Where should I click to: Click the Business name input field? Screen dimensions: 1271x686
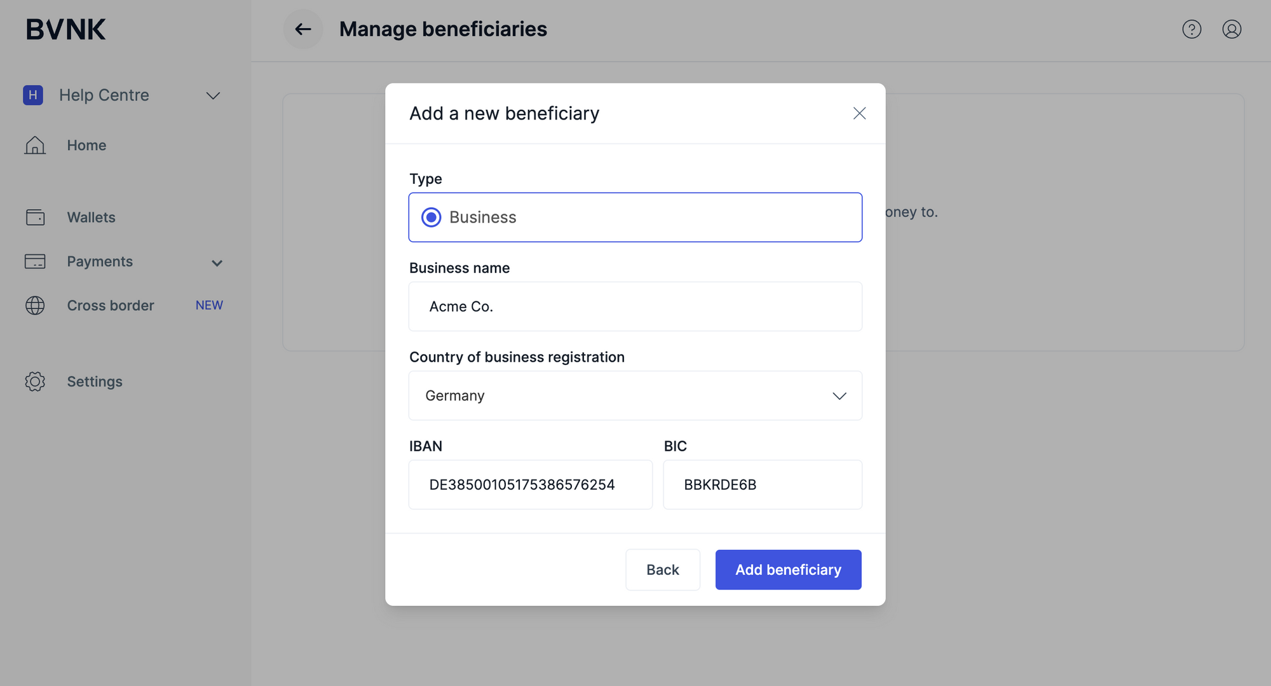point(635,306)
